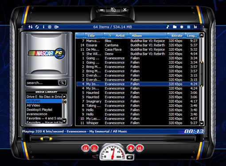This screenshot has height=166, width=226.
Task: Open the info icon in toolbar
Action: coord(43,27)
